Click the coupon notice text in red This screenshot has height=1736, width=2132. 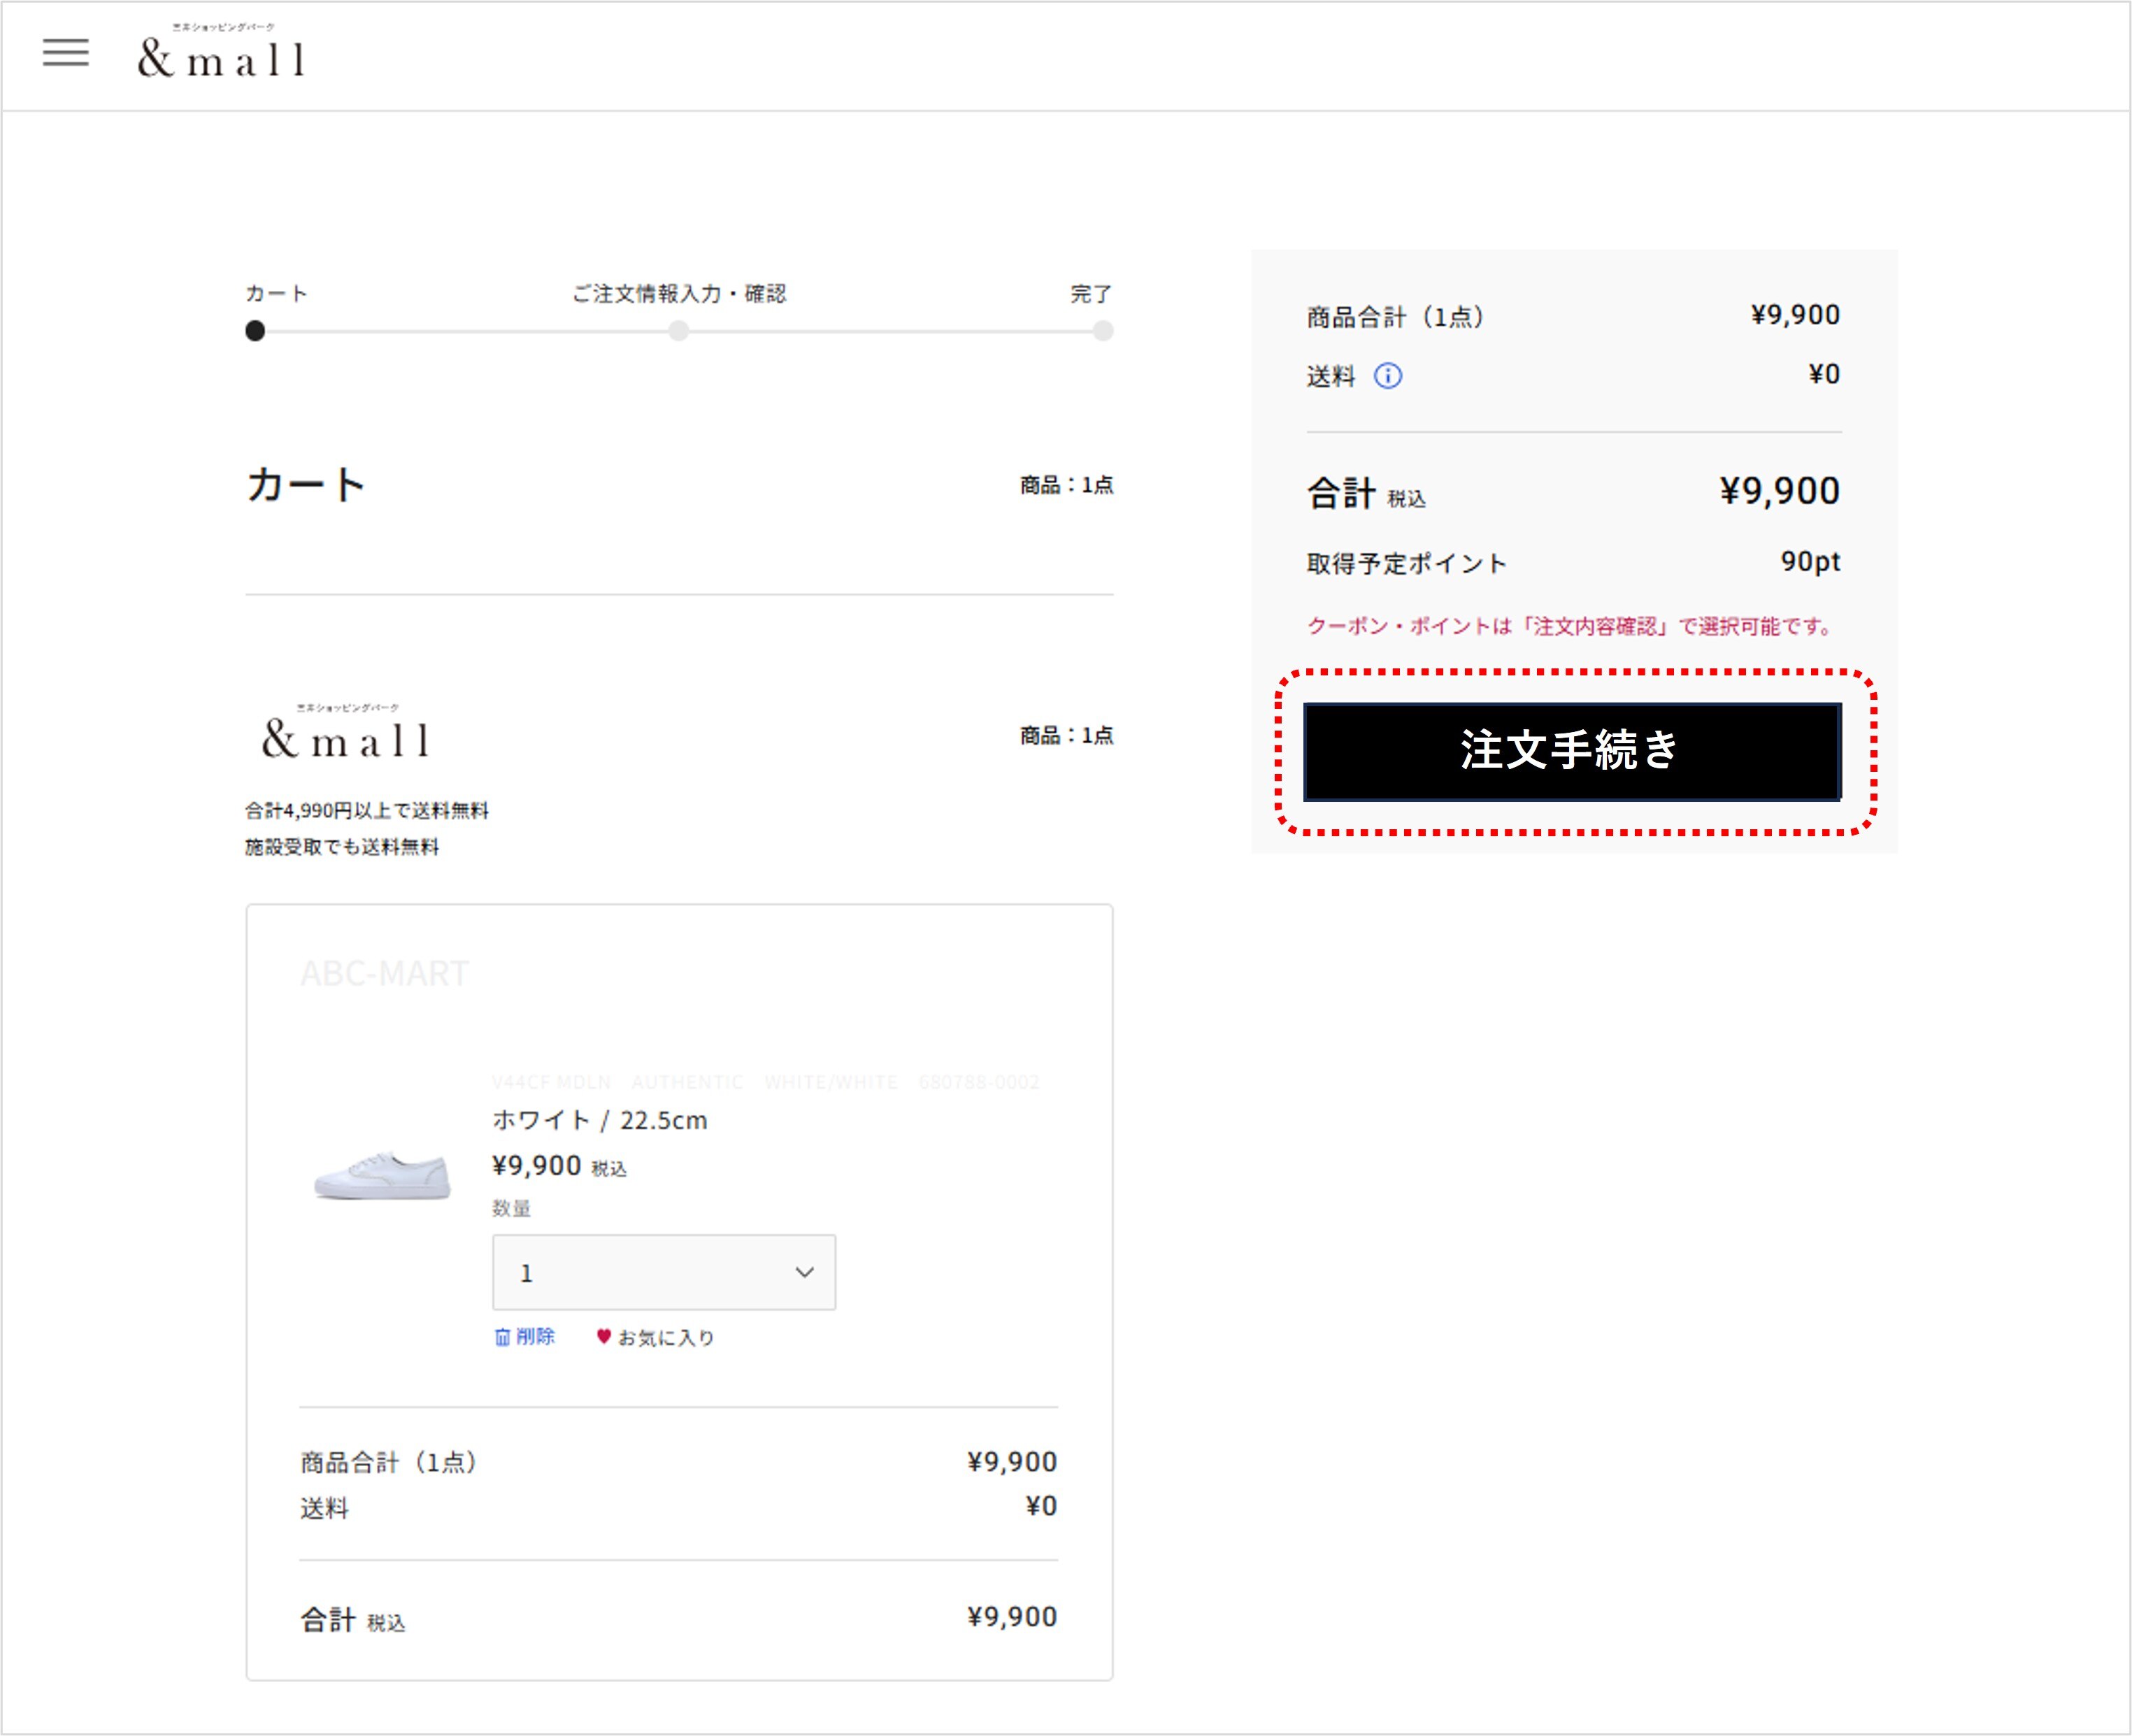tap(1570, 626)
